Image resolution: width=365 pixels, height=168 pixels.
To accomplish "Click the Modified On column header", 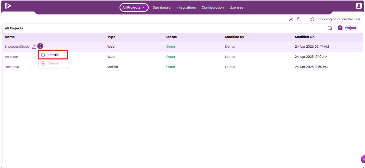I will point(305,37).
